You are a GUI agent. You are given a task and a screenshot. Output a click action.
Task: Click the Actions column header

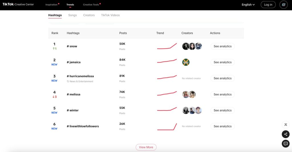point(215,33)
